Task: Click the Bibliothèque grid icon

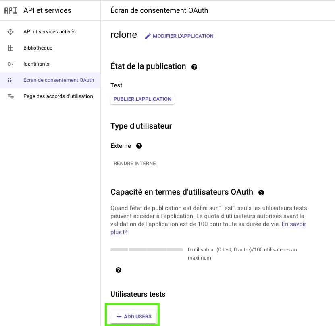Action: pos(10,48)
